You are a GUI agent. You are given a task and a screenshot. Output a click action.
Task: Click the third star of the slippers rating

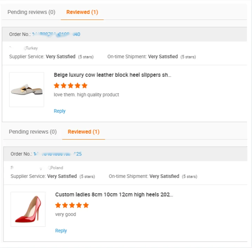[x=70, y=86]
